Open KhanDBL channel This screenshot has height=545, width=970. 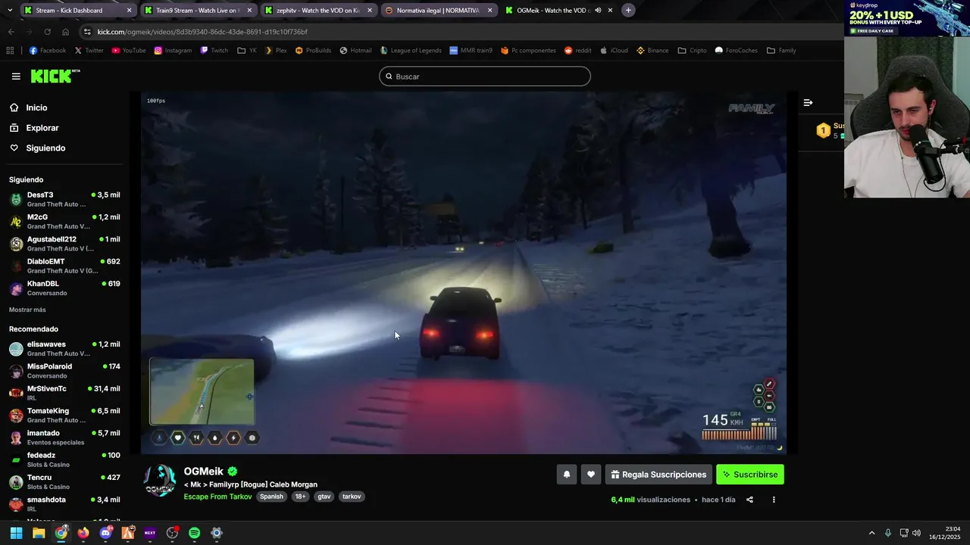click(x=64, y=288)
